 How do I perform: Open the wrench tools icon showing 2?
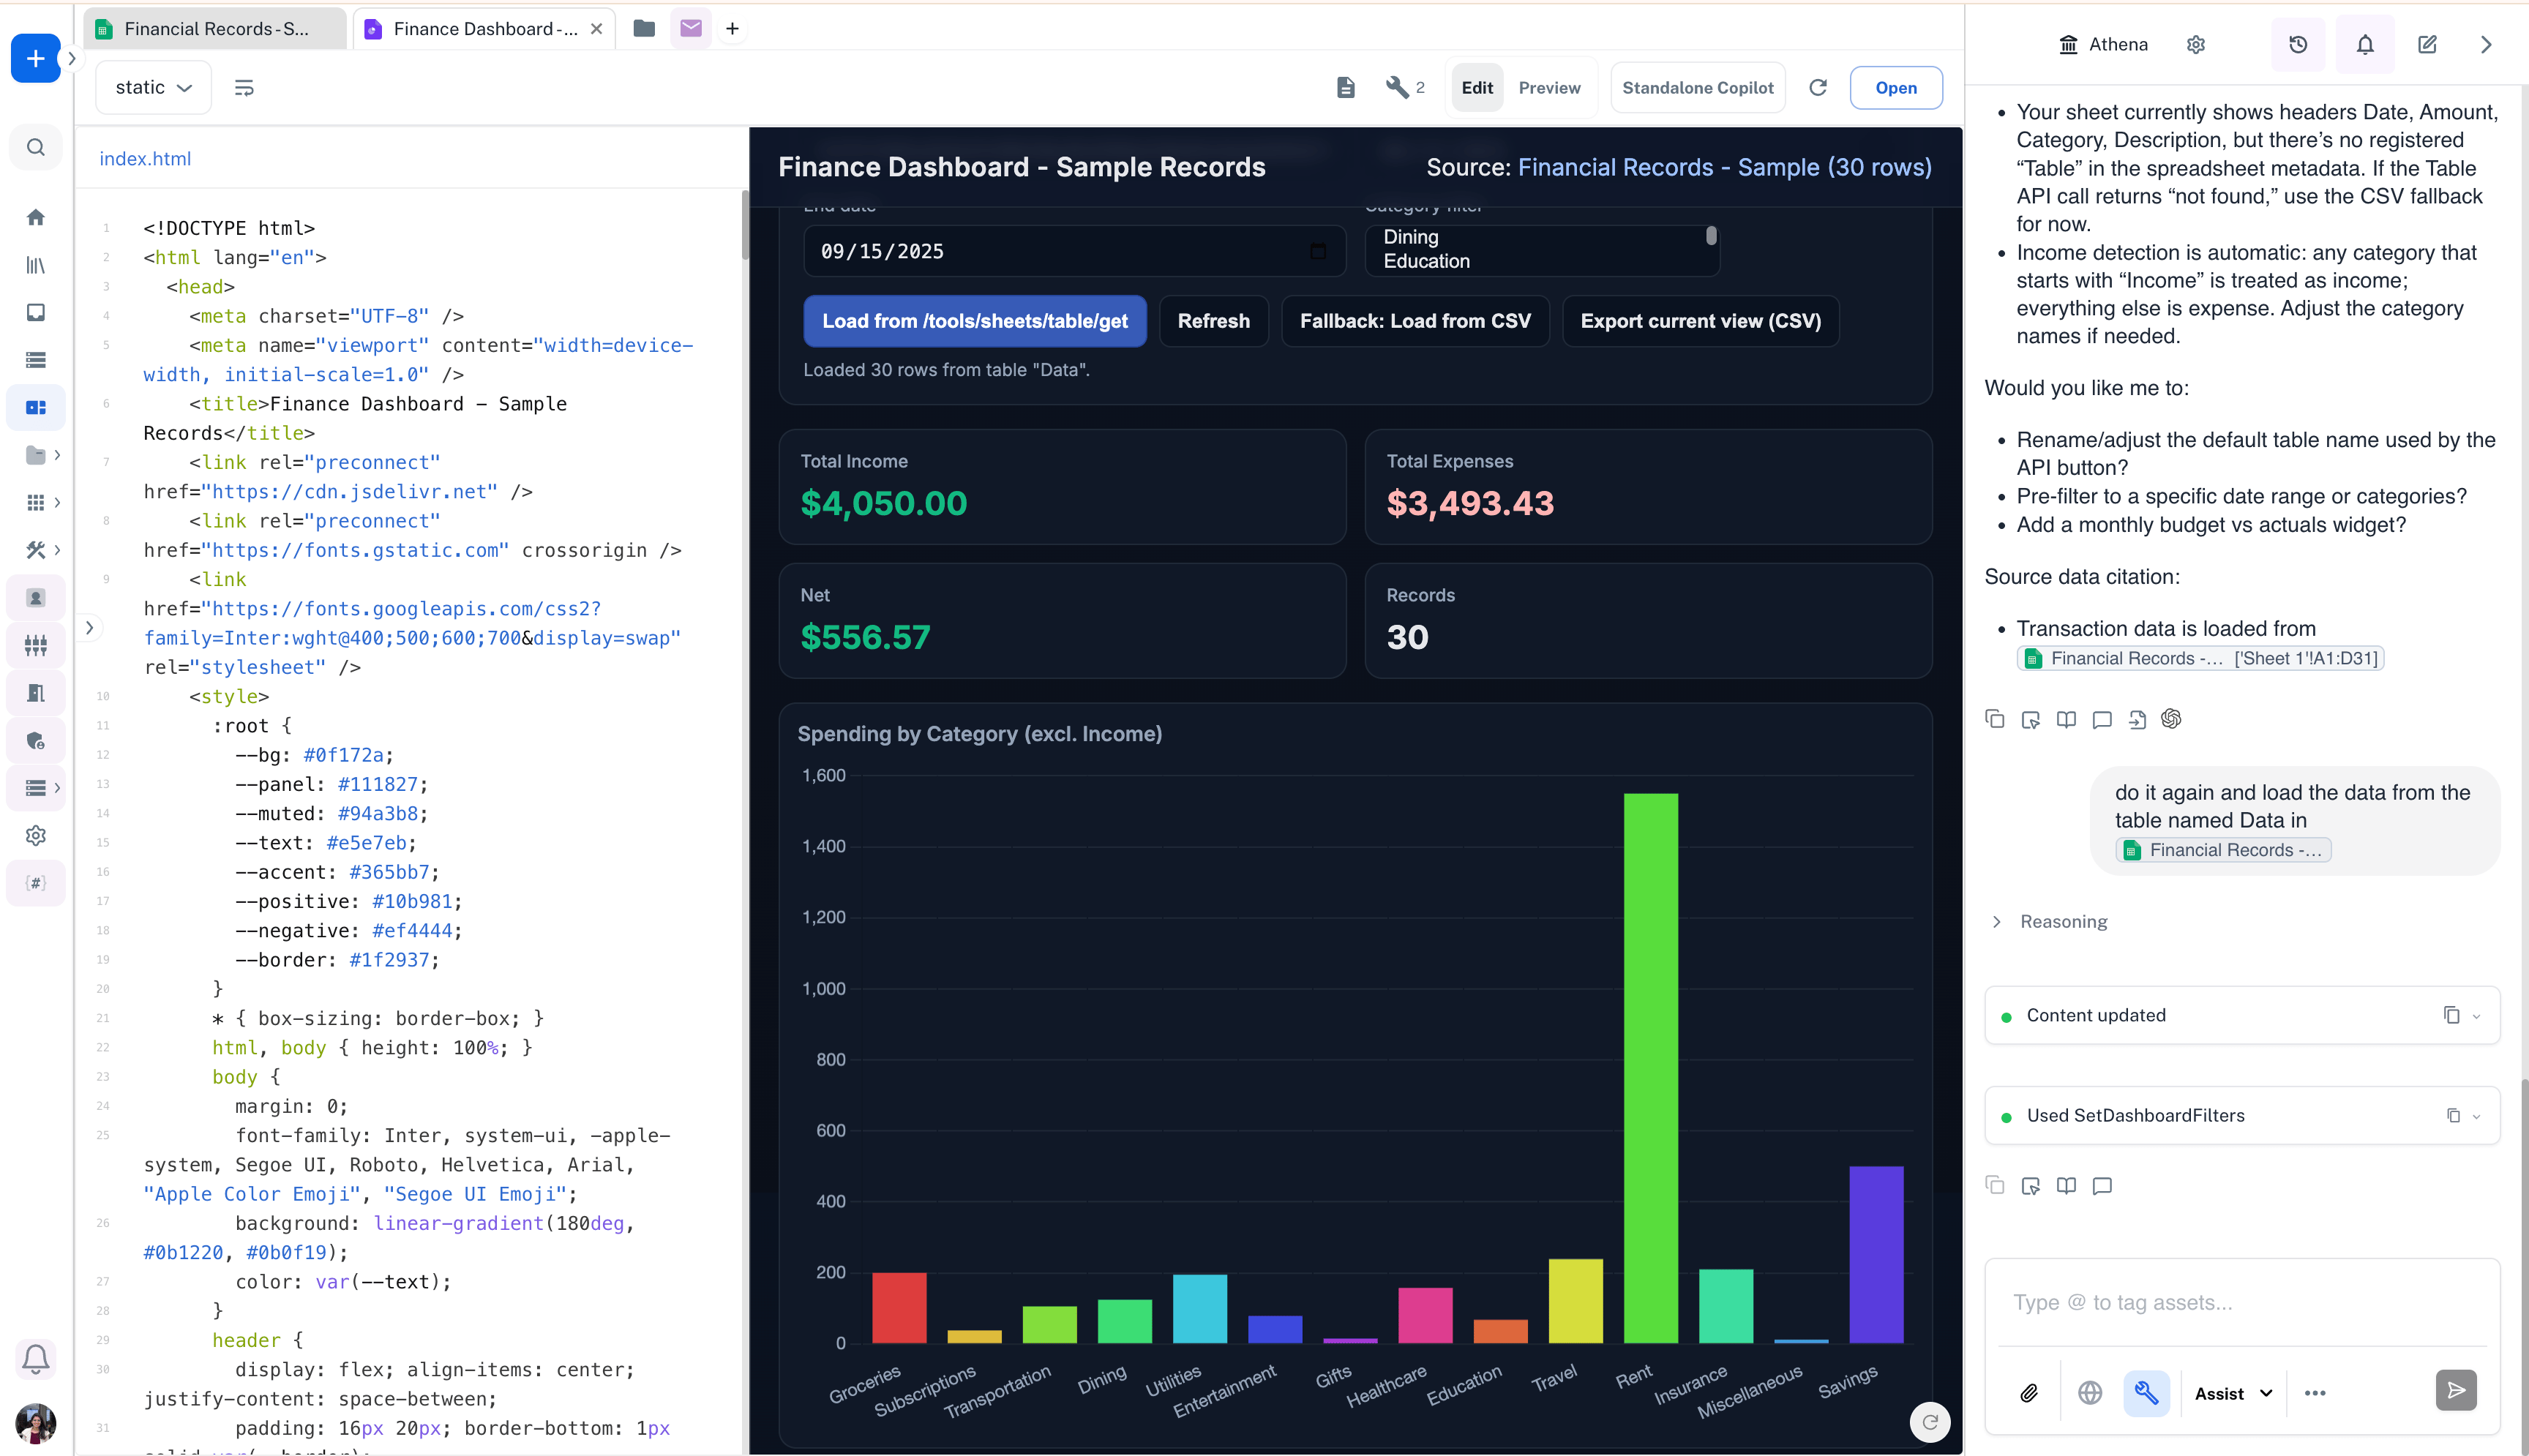[1405, 88]
